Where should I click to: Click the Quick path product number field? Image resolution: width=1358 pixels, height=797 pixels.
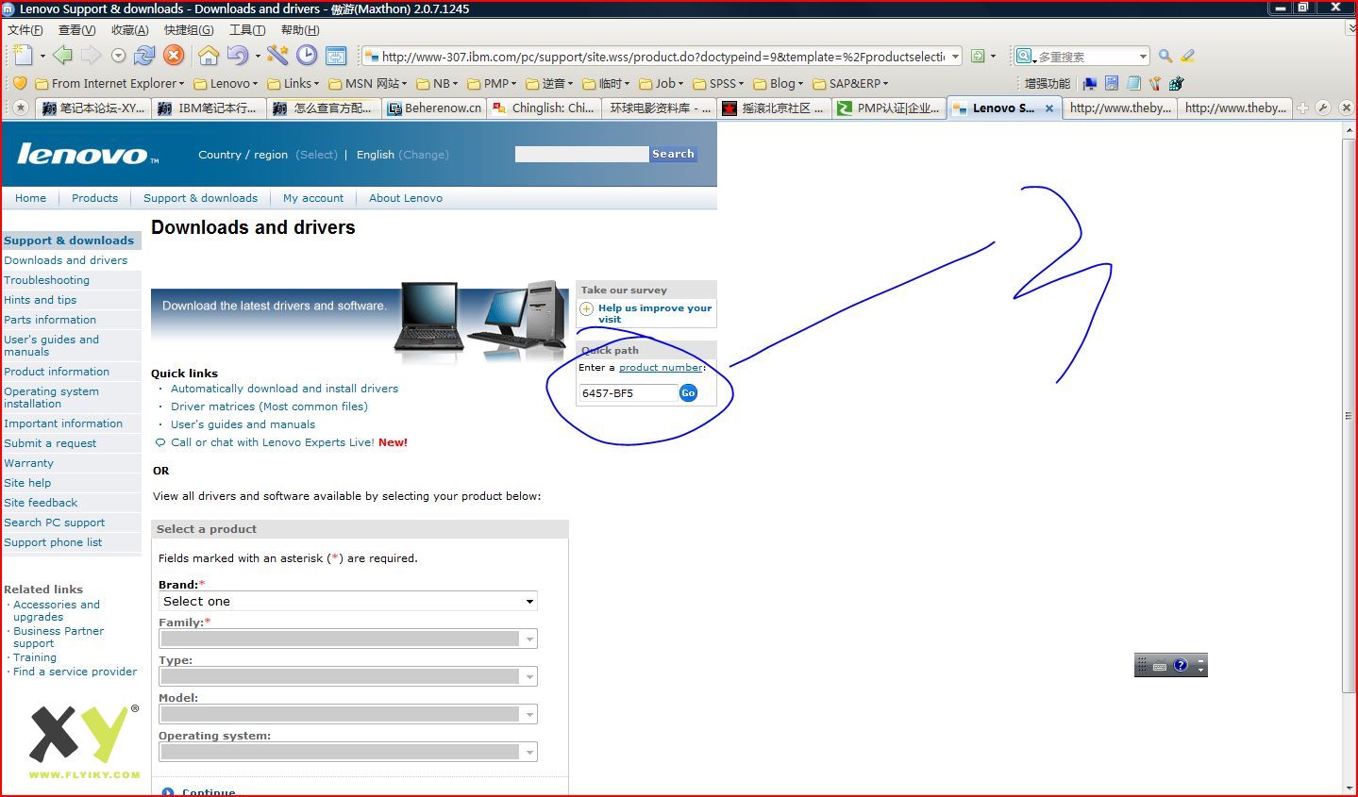(x=628, y=392)
